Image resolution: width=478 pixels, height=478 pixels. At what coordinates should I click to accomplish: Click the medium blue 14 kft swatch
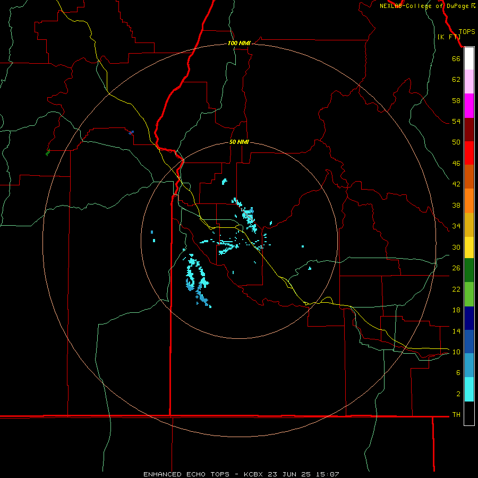click(x=469, y=342)
